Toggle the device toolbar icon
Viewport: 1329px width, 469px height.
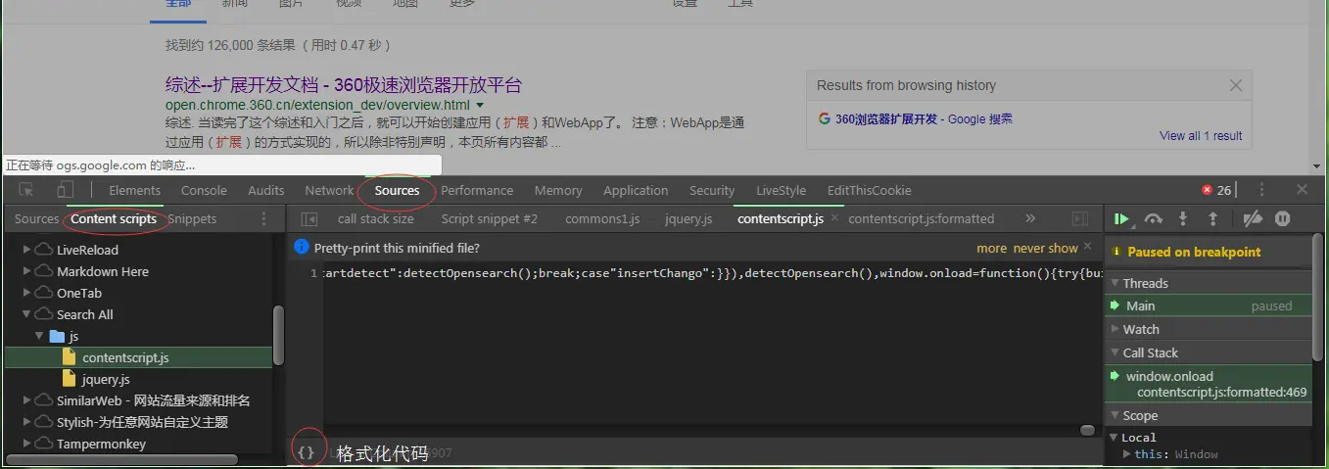(x=65, y=190)
